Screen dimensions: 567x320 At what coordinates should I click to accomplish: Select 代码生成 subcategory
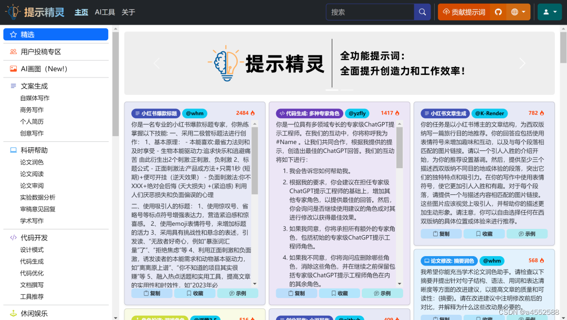click(32, 261)
